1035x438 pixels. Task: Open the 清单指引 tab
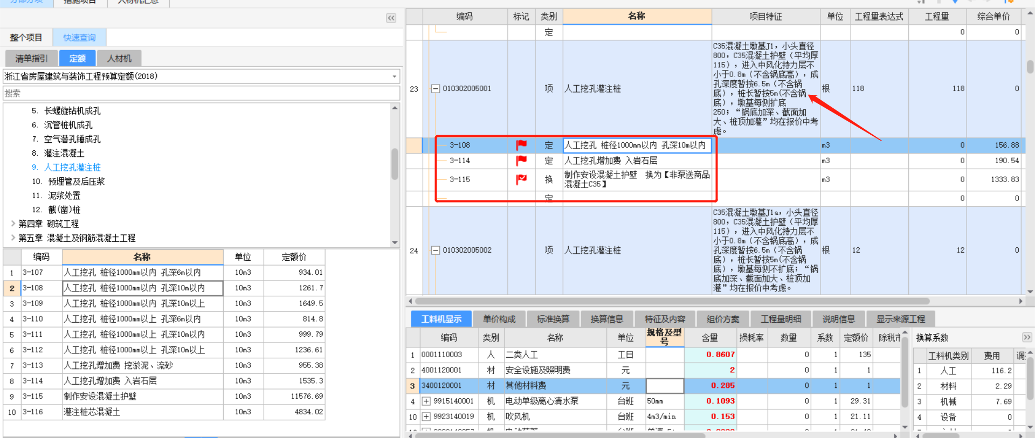point(31,58)
